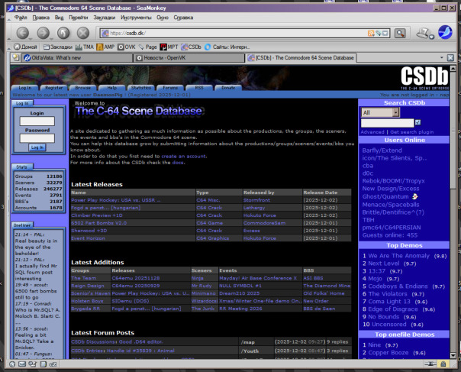Open user Barfly/Extend in Users Online

[382, 150]
